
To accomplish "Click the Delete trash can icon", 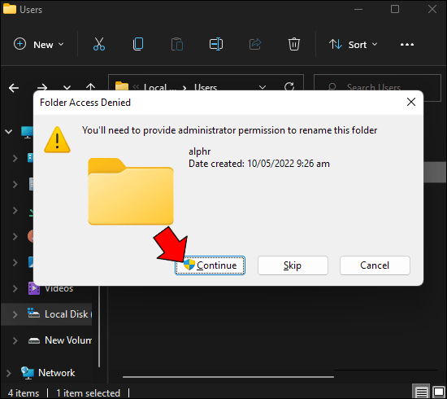I will (x=294, y=44).
